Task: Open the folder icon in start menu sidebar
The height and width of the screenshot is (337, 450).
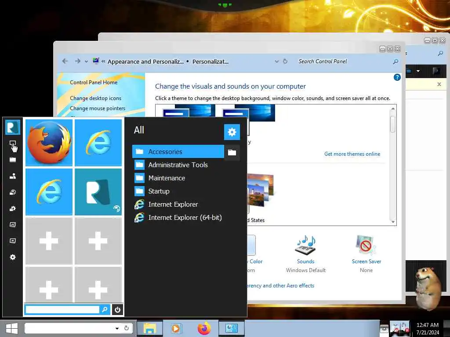Action: (13, 160)
